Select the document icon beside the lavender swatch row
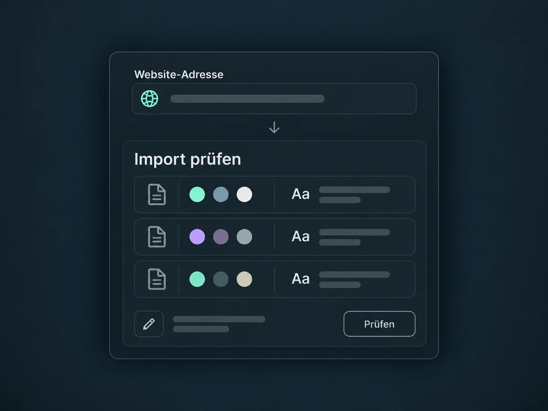This screenshot has width=548, height=411. (x=157, y=237)
